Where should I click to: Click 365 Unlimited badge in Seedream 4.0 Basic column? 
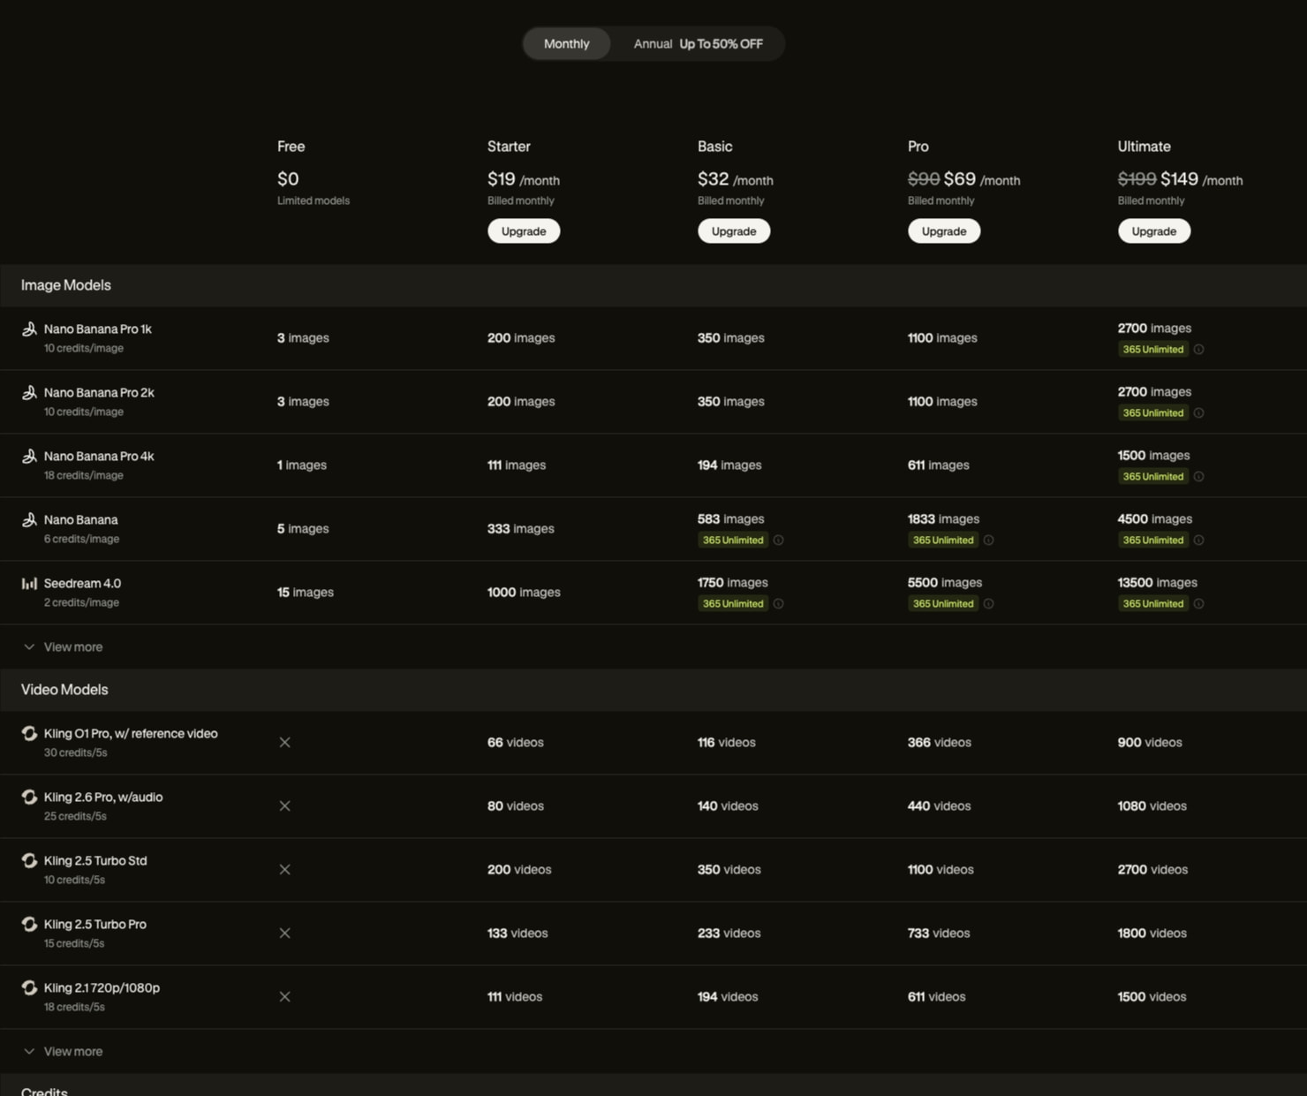click(x=732, y=604)
